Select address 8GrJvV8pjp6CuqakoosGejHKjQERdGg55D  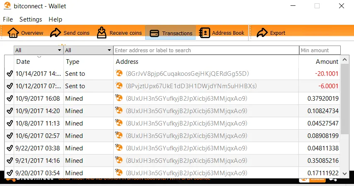(188, 74)
